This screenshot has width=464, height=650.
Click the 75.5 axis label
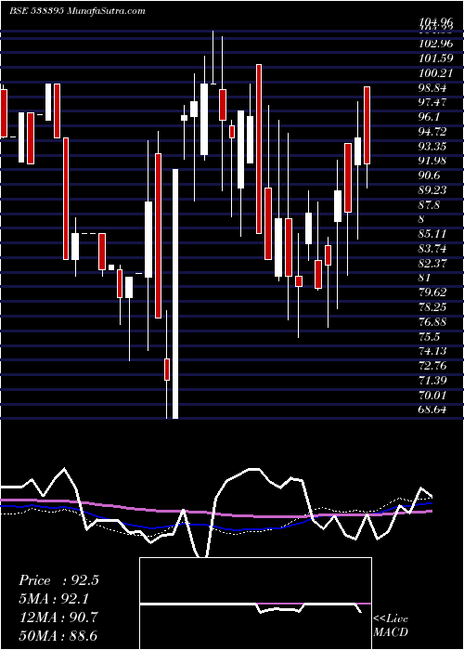(430, 336)
